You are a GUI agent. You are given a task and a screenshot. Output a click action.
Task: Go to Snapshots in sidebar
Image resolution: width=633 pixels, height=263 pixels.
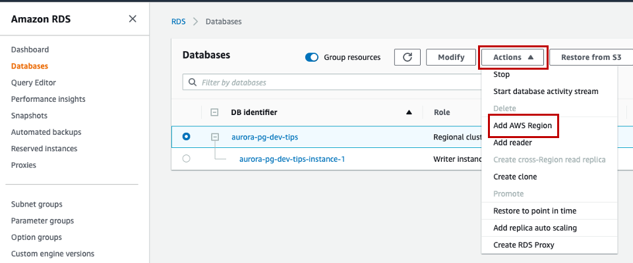tap(29, 116)
